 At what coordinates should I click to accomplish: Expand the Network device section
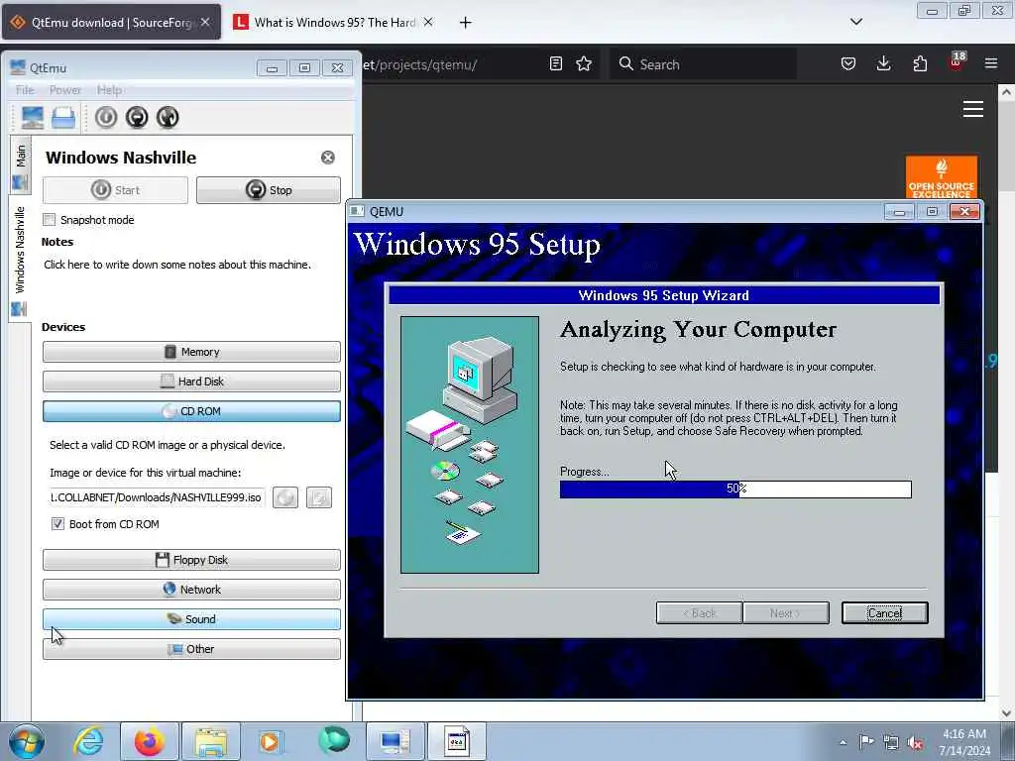(191, 590)
